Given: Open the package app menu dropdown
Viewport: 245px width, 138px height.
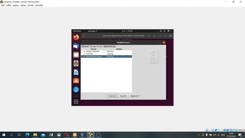Looking at the screenshot, I should click(93, 31).
